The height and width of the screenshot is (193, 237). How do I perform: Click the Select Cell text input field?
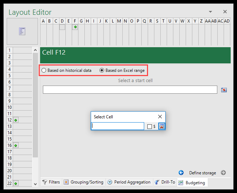[x=117, y=126]
